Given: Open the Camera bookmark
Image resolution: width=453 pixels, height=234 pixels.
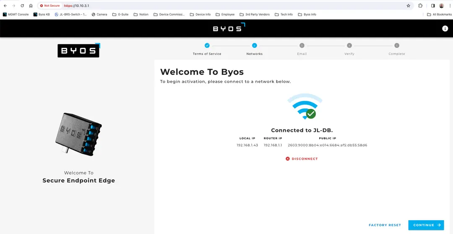Looking at the screenshot, I should tap(99, 14).
